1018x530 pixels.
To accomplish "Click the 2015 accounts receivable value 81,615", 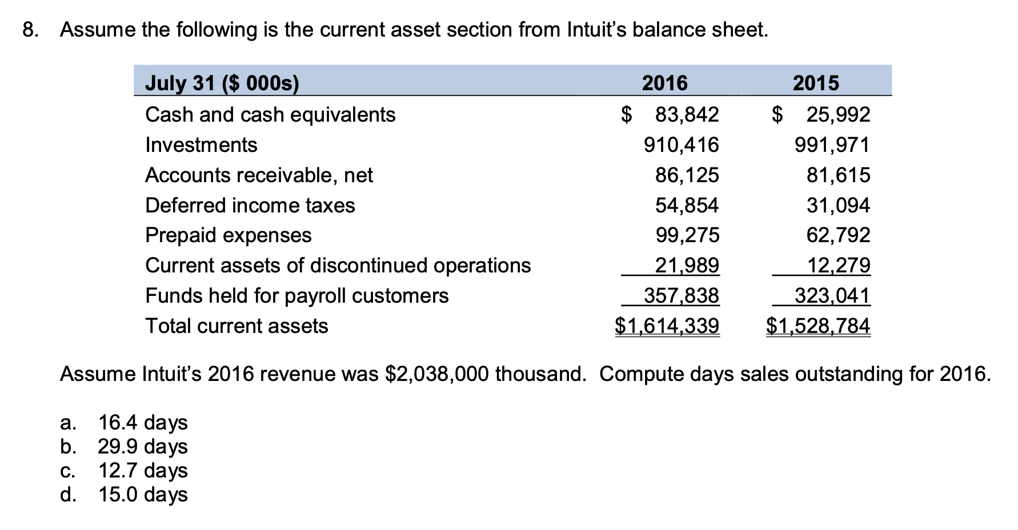I will click(x=838, y=175).
